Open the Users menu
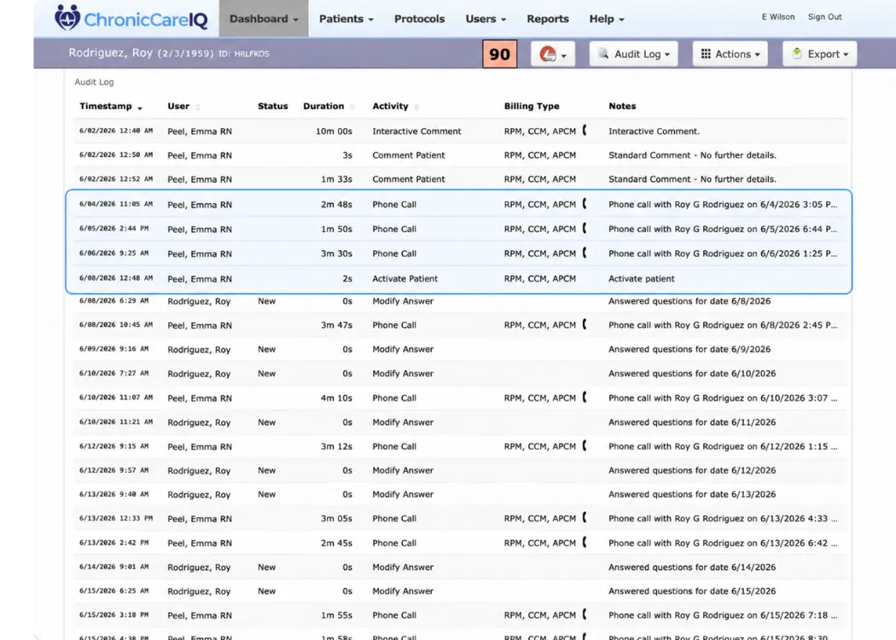The image size is (896, 640). 486,19
